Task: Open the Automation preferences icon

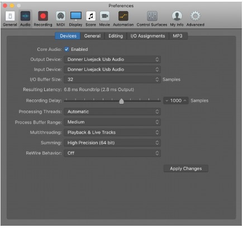Action: [x=123, y=16]
